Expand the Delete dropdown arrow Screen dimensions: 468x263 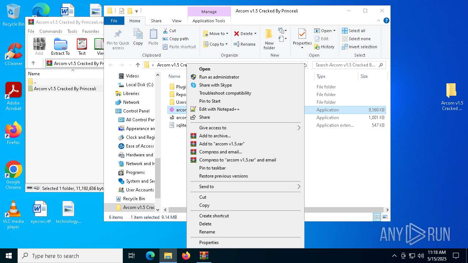255,34
